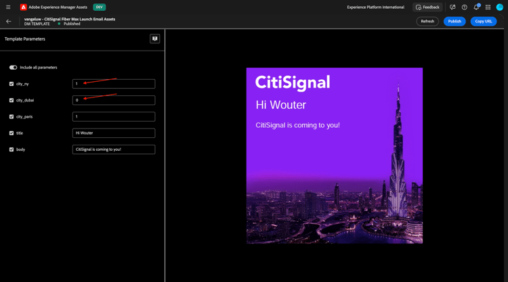The width and height of the screenshot is (508, 282).
Task: Click the Publish button
Action: [x=454, y=22]
